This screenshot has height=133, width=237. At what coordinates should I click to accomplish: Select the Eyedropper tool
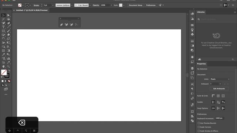click(3, 55)
